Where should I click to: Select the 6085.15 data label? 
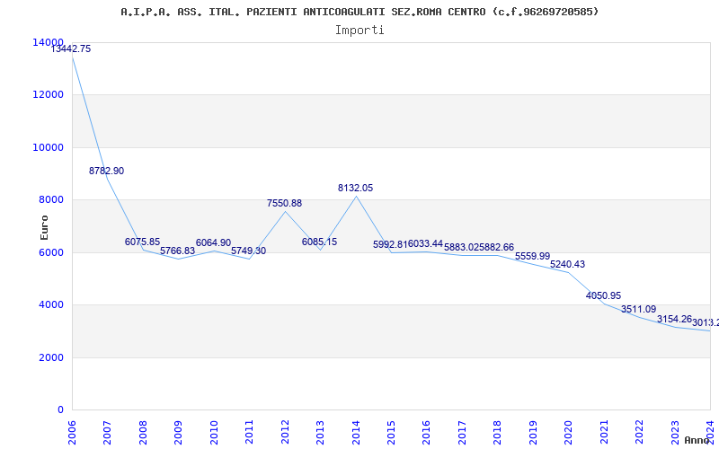(x=320, y=242)
